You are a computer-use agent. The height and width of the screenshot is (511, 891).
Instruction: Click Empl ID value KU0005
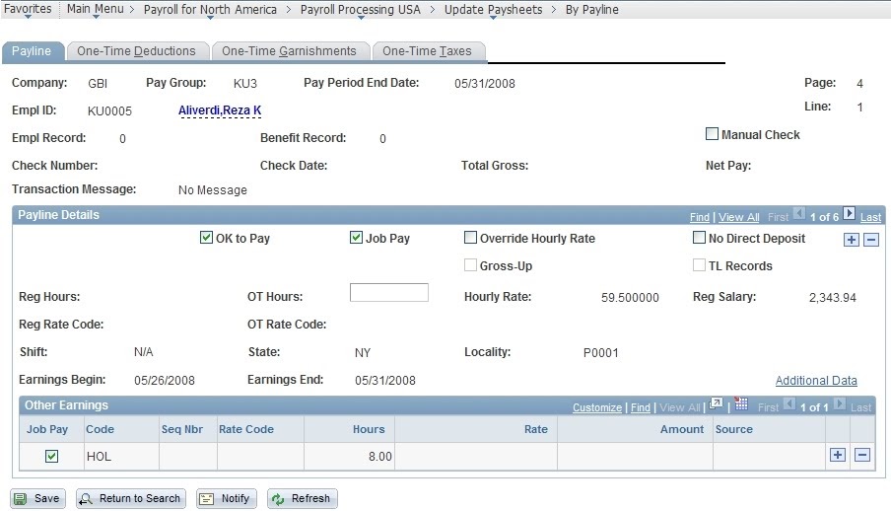click(109, 110)
